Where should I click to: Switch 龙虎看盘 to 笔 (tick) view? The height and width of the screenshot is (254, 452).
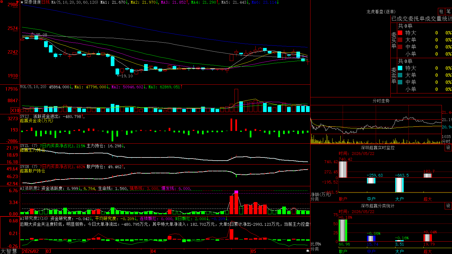[448, 11]
